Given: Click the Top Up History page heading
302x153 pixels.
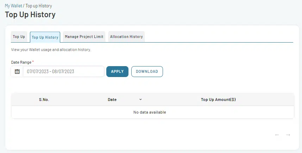Looking at the screenshot, I should (30, 15).
